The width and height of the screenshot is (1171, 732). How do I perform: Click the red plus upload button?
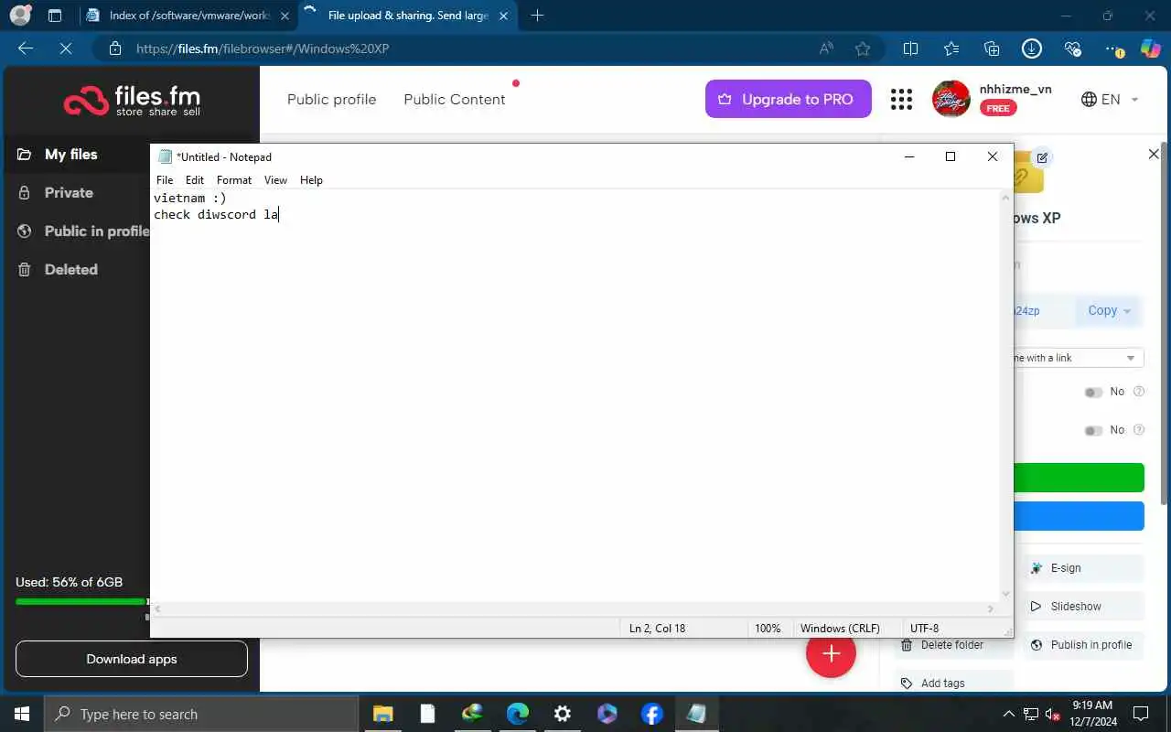coord(831,653)
